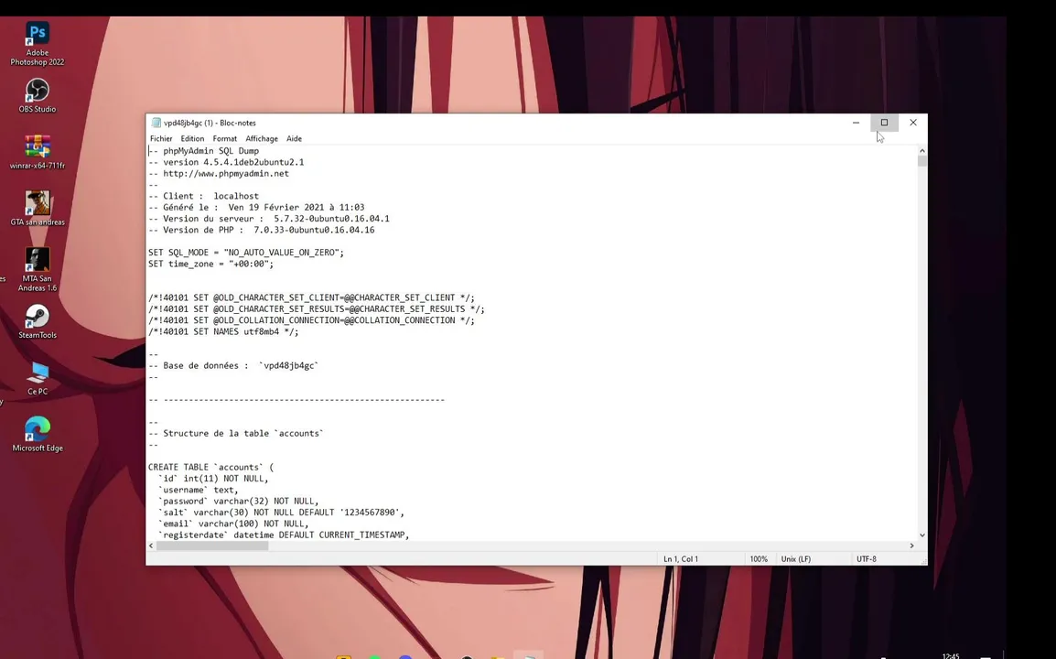Screen dimensions: 1056x659
Task: Select the winrar-x64-711fr desktop icon
Action: pos(37,152)
